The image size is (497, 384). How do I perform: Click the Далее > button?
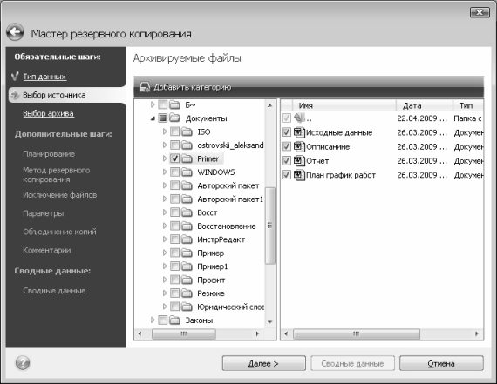coord(263,363)
